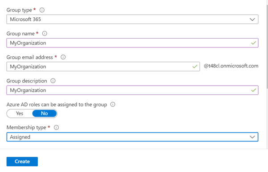Viewport: 268px width, 172px height.
Task: Open the Group type Microsoft 365 dropdown
Action: pos(132,19)
